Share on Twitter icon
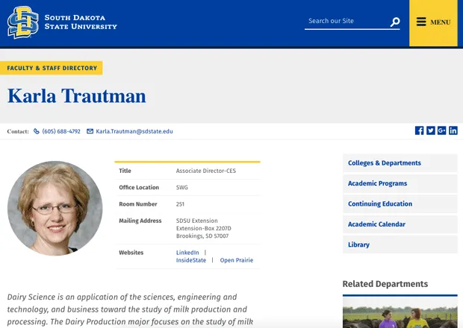 pyautogui.click(x=431, y=130)
